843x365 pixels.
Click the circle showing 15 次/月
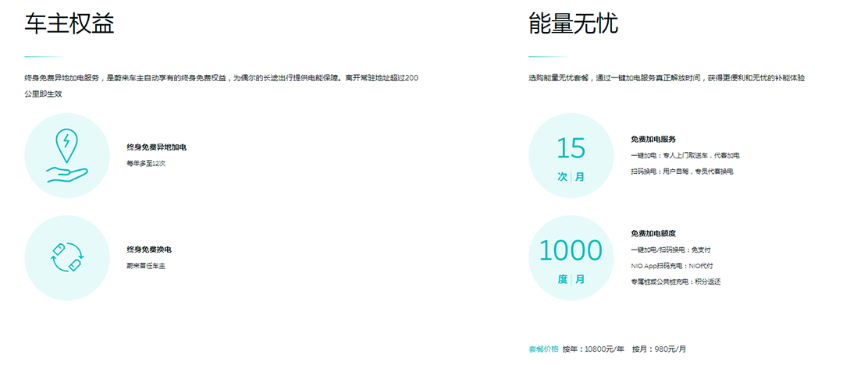(571, 156)
